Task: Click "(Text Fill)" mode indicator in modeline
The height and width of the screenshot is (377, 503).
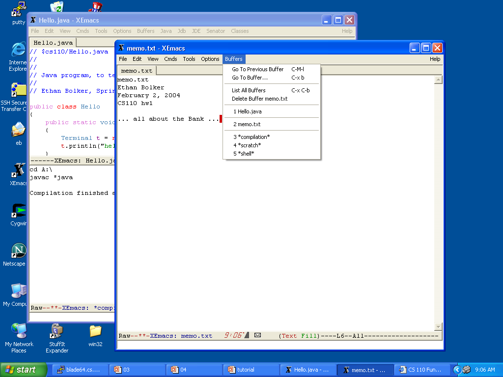Action: click(x=299, y=336)
